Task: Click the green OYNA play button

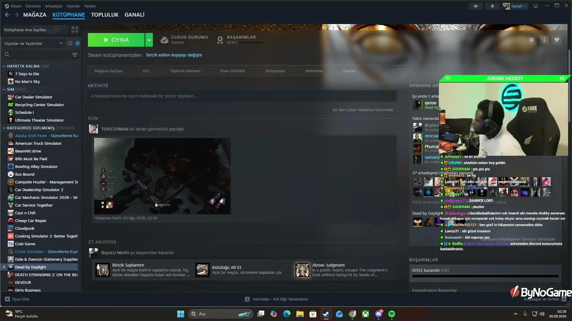Action: pyautogui.click(x=116, y=40)
